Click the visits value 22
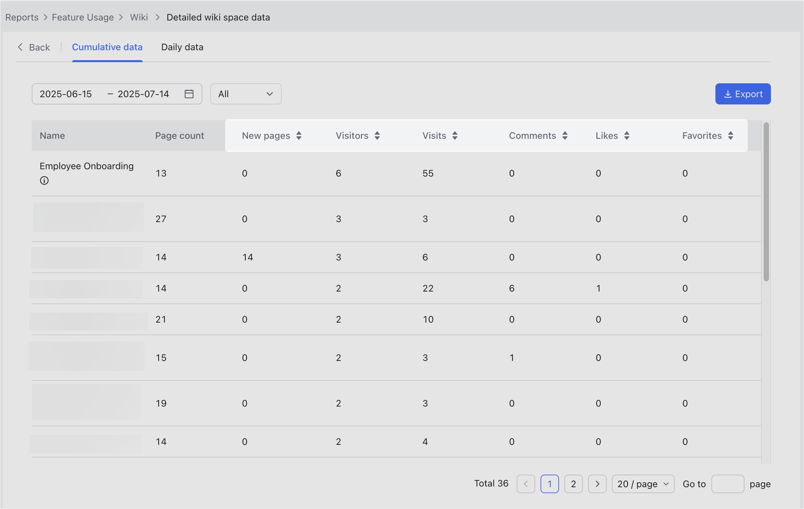804x509 pixels. (428, 288)
